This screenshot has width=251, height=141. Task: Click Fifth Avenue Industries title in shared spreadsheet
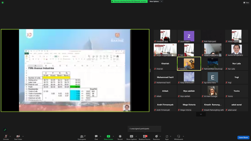pyautogui.click(x=41, y=68)
